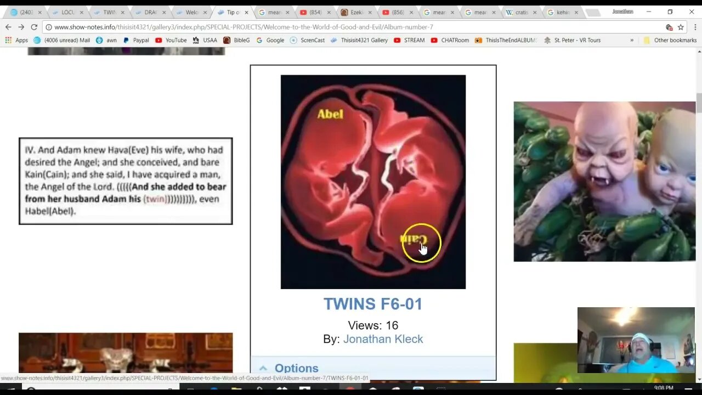Open the Apps grid shortcut
This screenshot has width=702, height=395.
tap(16, 40)
